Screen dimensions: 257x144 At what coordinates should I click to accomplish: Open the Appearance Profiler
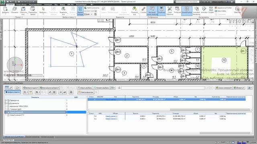click(x=223, y=8)
